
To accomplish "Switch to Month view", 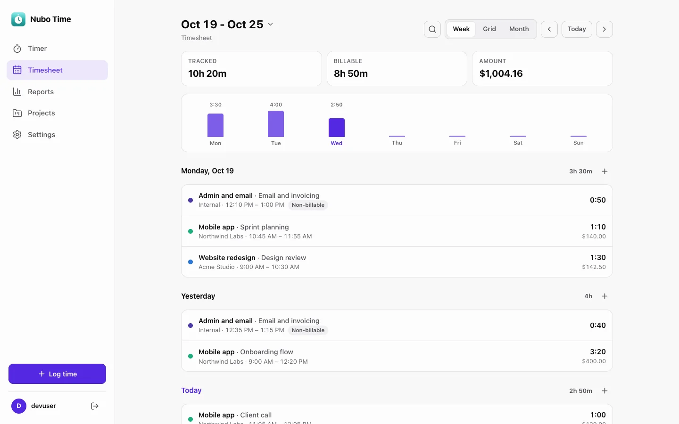I will coord(519,29).
